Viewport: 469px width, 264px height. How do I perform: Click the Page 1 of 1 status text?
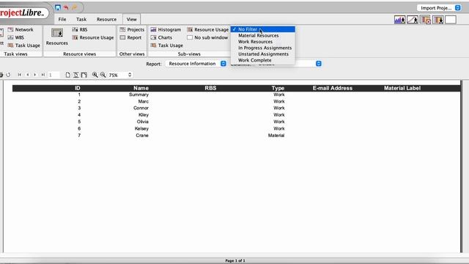[x=235, y=261]
